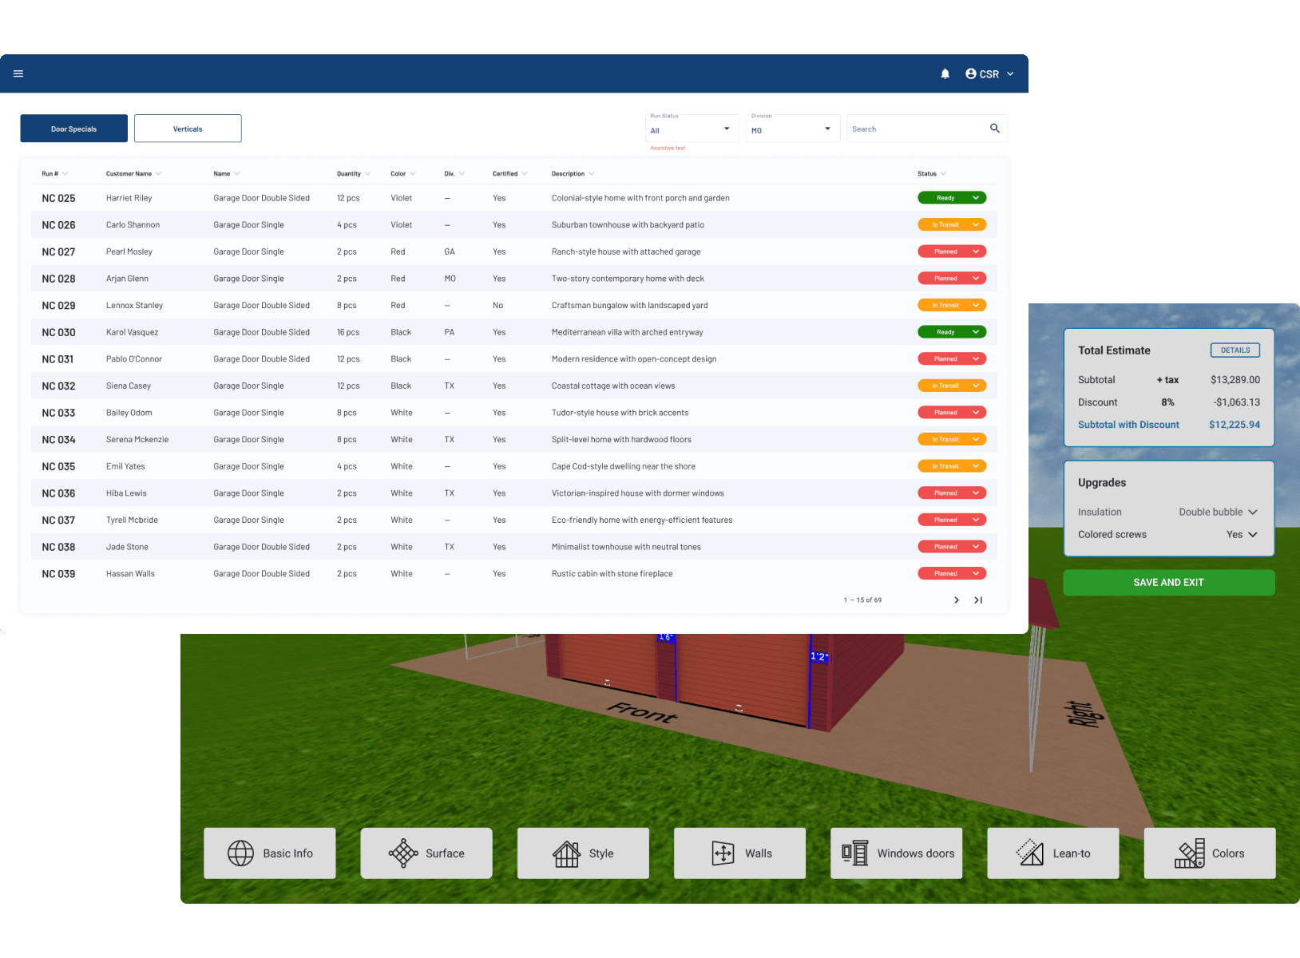Screen dimensions: 1300x958
Task: Open the Style options
Action: [x=583, y=853]
